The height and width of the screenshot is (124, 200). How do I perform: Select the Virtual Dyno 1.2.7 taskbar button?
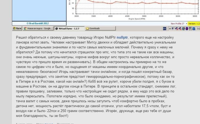click(69, 28)
